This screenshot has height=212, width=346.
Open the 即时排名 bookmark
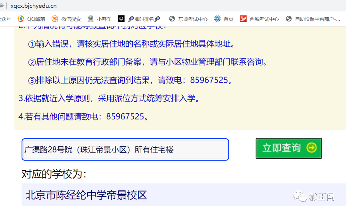144,19
